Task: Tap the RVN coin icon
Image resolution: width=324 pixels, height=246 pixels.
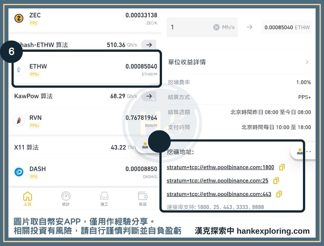Action: coord(19,121)
